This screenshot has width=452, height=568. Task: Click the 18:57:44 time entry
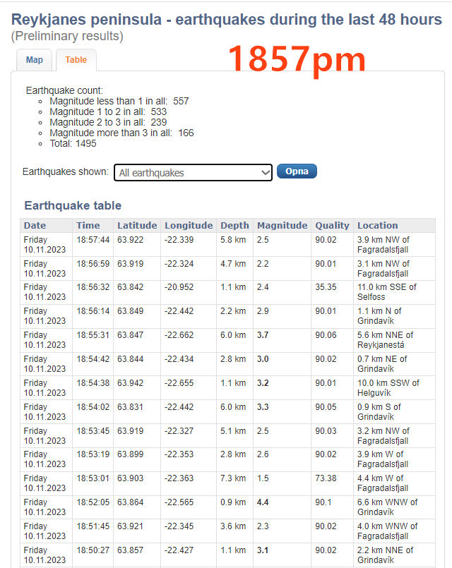pos(93,240)
